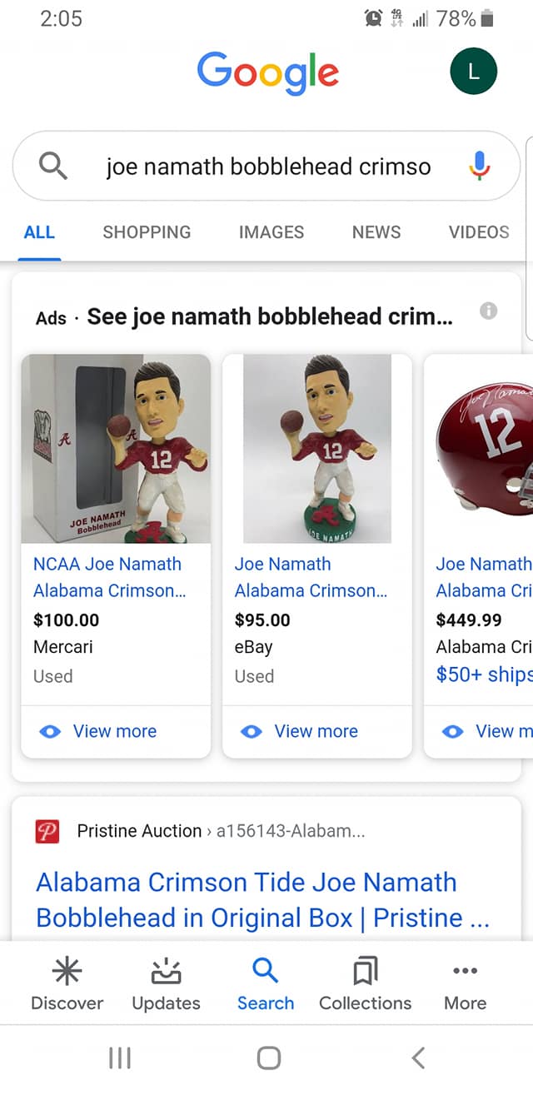Open the More options icon
533x1095 pixels.
[x=465, y=971]
